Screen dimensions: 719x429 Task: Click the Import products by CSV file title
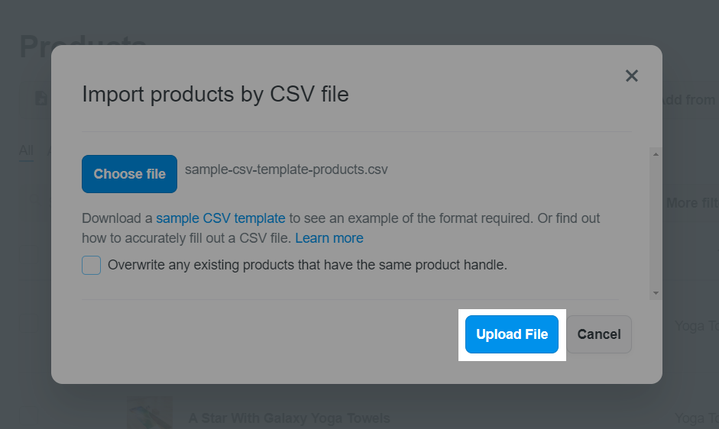[x=215, y=95]
